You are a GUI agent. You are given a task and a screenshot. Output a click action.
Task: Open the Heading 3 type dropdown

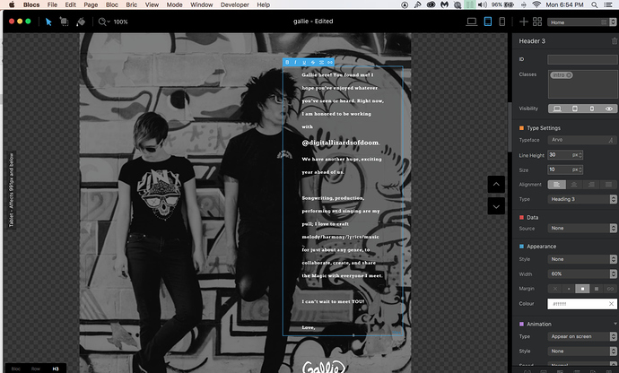(x=581, y=198)
